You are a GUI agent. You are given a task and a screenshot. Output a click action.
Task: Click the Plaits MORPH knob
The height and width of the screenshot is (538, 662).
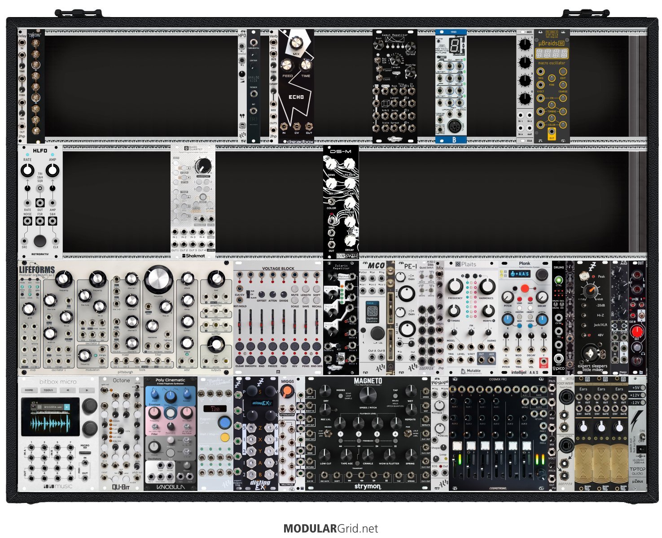tap(487, 311)
